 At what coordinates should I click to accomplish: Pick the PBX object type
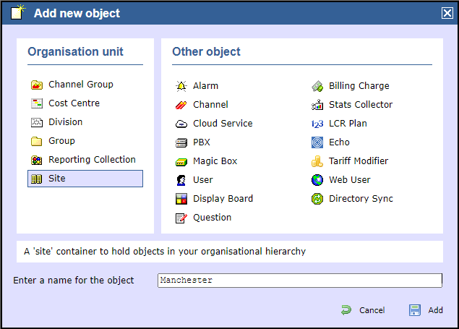point(202,142)
